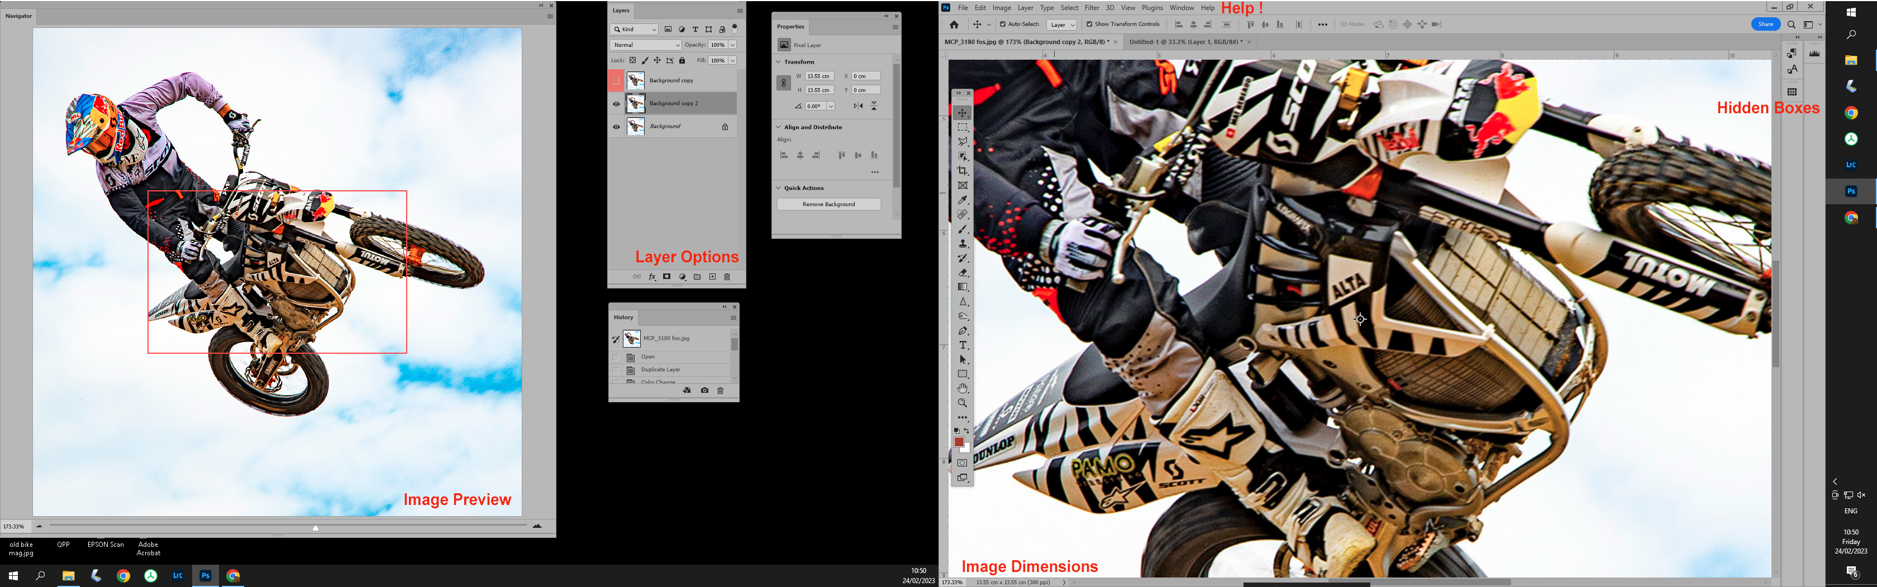Create new snapshot in History panel
The width and height of the screenshot is (1877, 587).
(x=704, y=391)
